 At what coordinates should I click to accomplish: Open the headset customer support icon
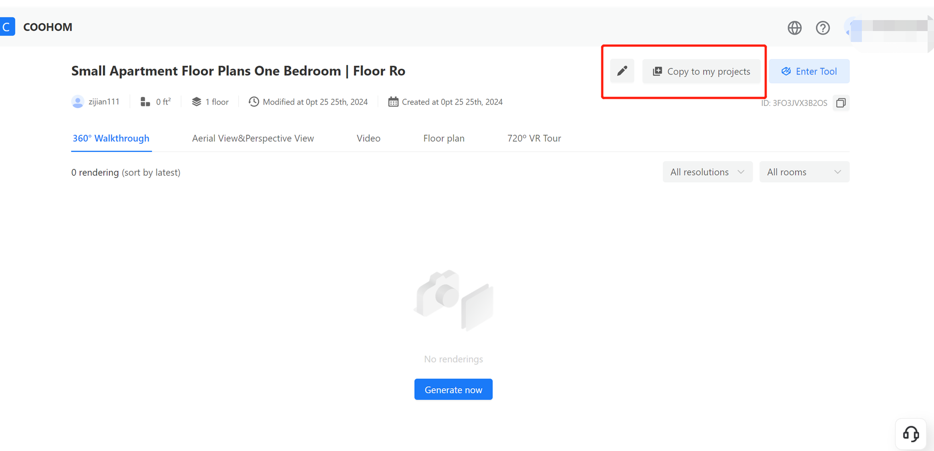click(x=911, y=434)
